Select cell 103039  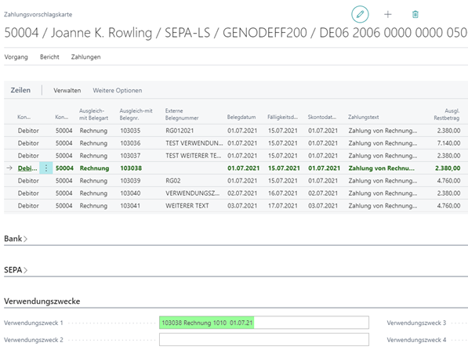pos(130,181)
